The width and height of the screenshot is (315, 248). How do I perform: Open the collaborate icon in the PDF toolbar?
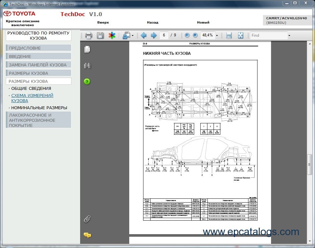(126, 35)
